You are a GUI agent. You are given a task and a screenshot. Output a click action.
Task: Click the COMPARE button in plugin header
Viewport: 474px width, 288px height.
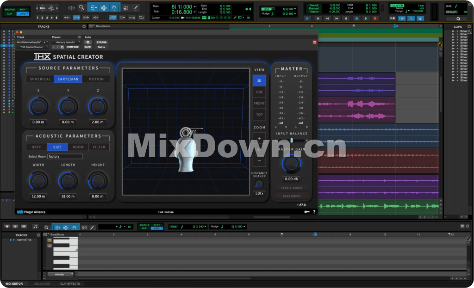coord(73,47)
